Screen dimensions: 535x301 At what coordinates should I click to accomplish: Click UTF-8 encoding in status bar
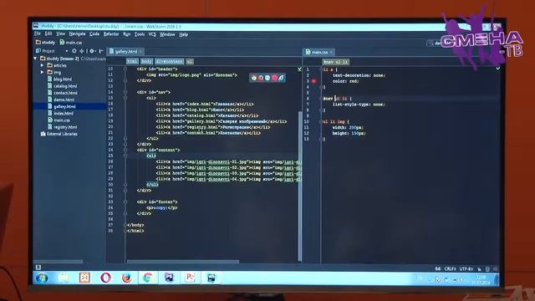tap(466, 269)
